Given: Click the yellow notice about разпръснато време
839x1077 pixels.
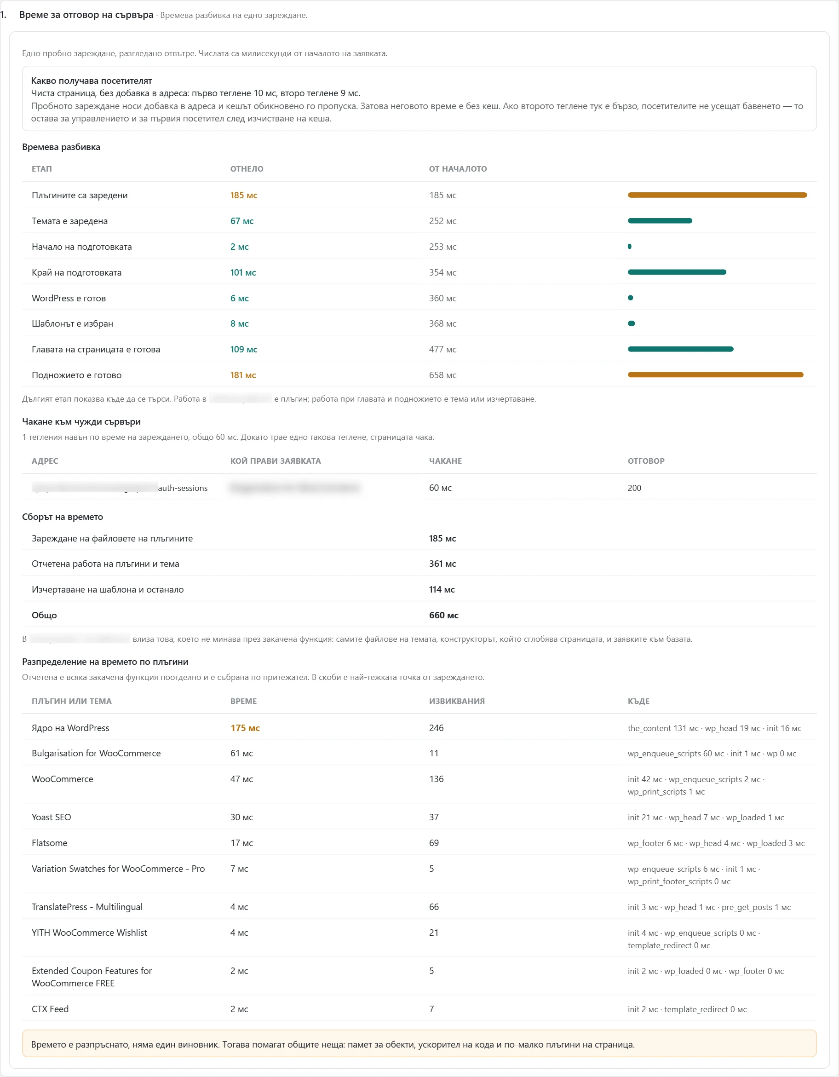Looking at the screenshot, I should pyautogui.click(x=419, y=1044).
